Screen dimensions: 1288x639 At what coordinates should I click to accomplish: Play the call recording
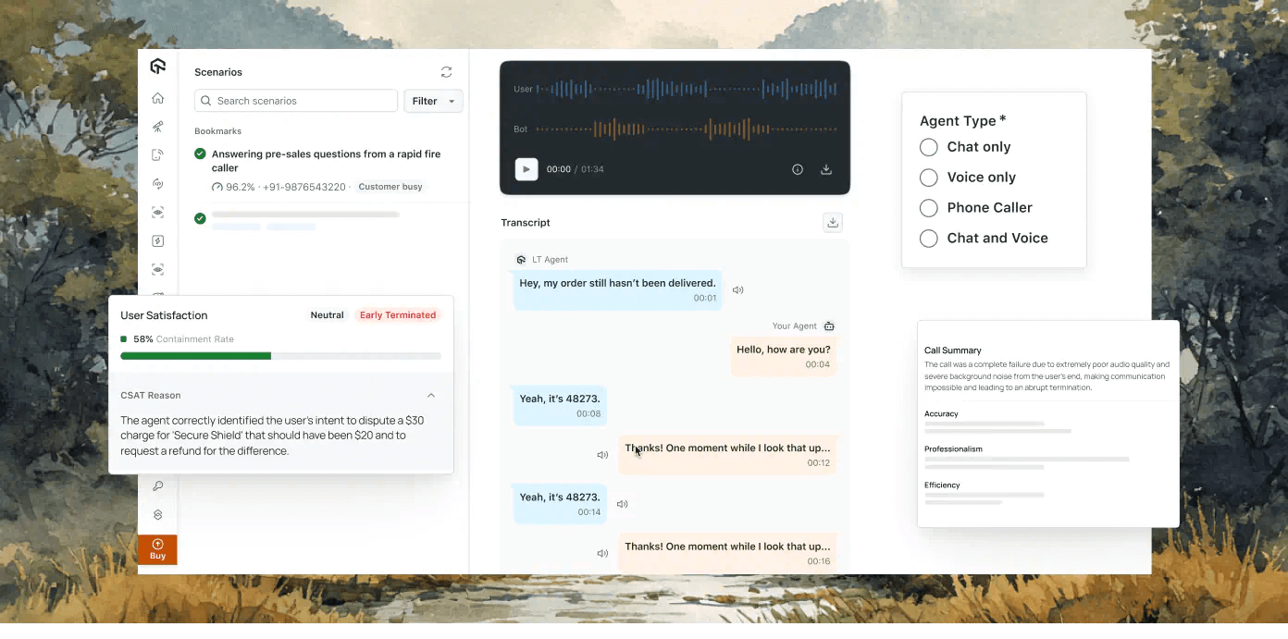pyautogui.click(x=526, y=169)
